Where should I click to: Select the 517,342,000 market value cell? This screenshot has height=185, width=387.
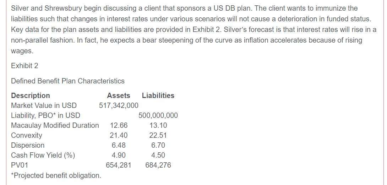119,105
